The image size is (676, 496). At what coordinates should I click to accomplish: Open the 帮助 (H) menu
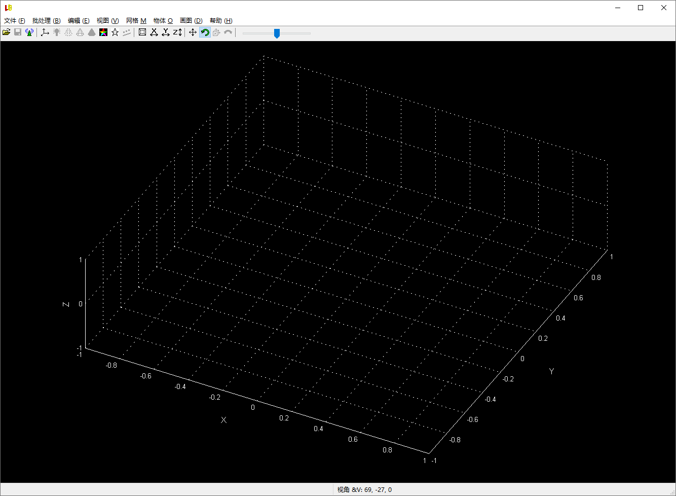click(x=221, y=21)
